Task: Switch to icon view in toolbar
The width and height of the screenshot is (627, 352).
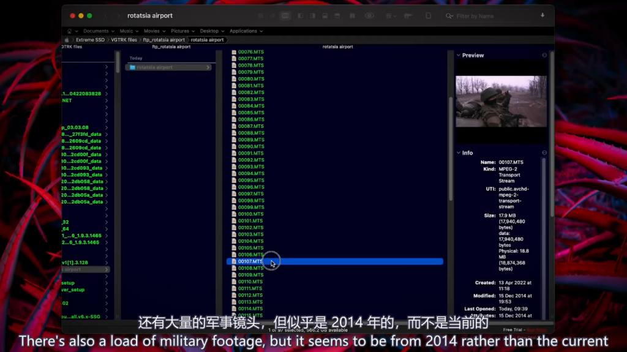Action: (x=261, y=15)
